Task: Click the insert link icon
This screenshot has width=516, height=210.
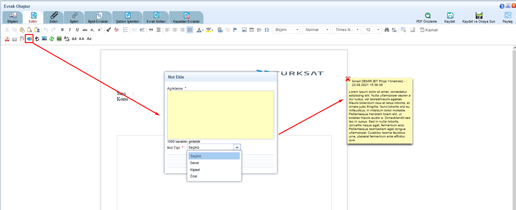Action: pos(220,30)
